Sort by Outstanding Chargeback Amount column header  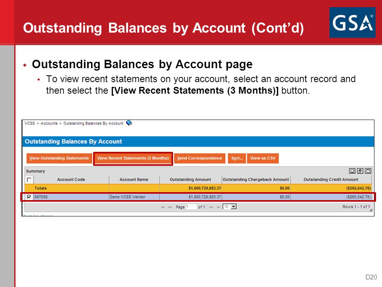click(256, 179)
